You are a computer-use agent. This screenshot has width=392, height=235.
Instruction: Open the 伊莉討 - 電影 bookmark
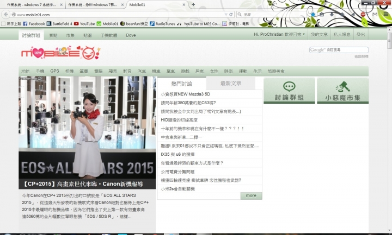(x=236, y=24)
